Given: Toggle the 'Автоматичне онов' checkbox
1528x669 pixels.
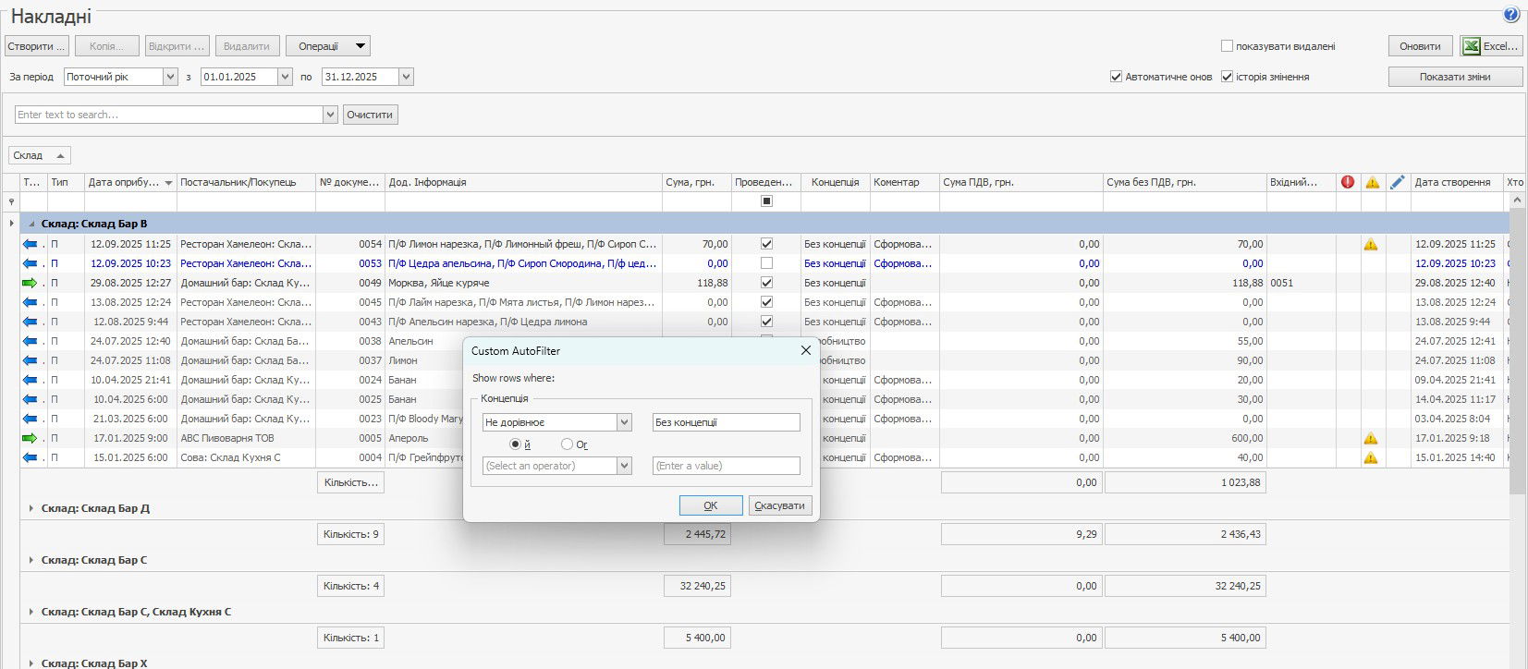Looking at the screenshot, I should [1116, 77].
